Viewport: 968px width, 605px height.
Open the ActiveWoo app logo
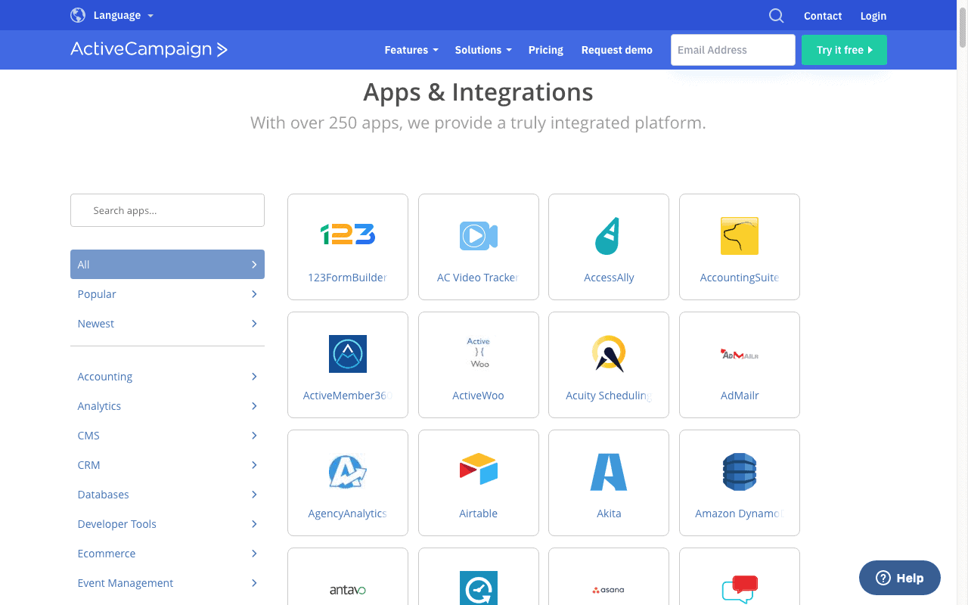click(x=479, y=353)
